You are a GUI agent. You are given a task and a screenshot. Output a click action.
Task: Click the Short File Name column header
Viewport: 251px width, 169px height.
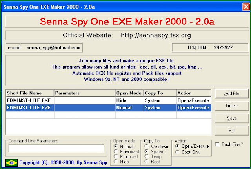coord(30,93)
